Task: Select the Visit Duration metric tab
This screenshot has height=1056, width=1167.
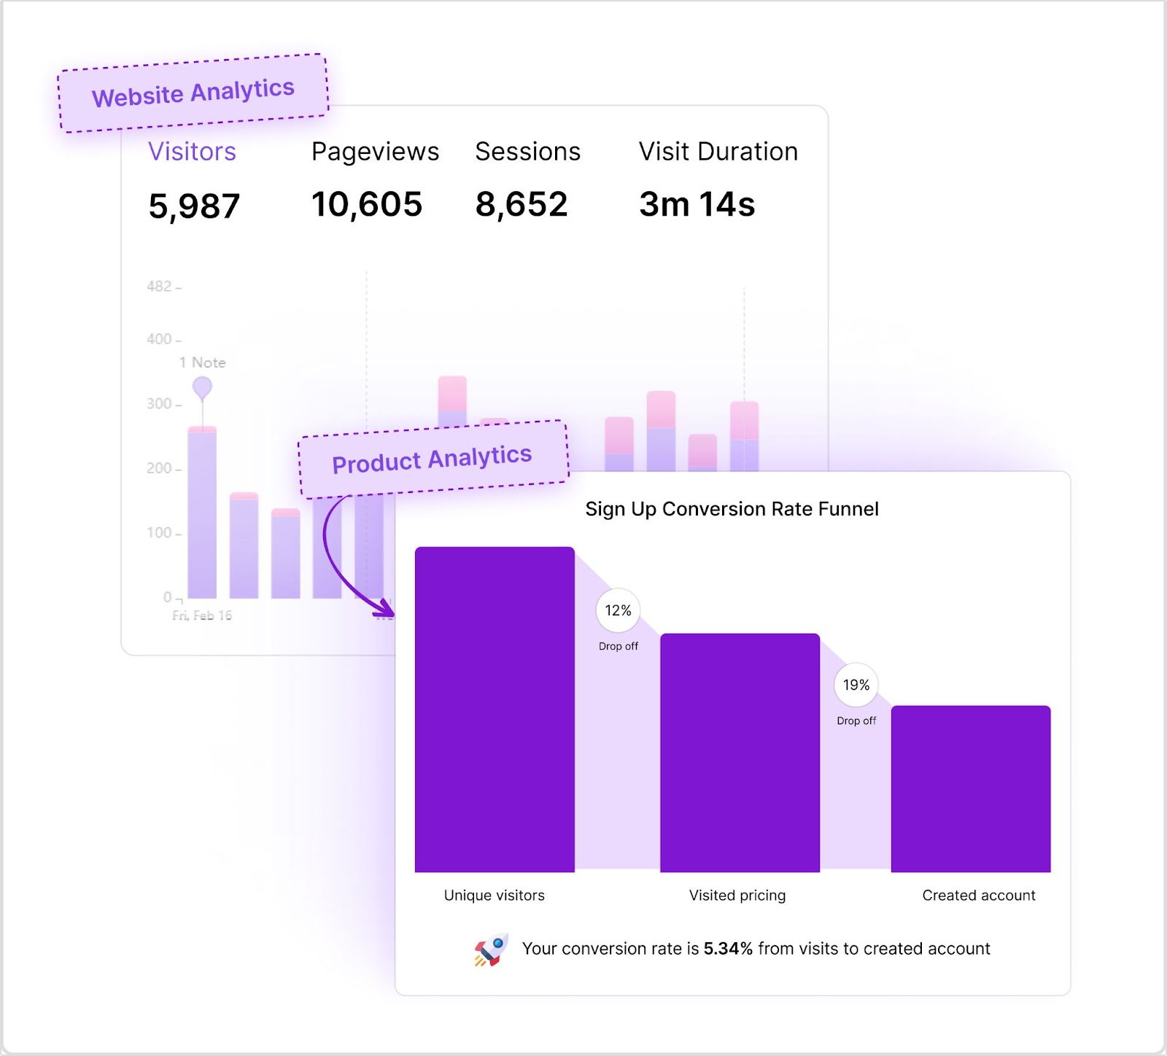Action: click(718, 152)
